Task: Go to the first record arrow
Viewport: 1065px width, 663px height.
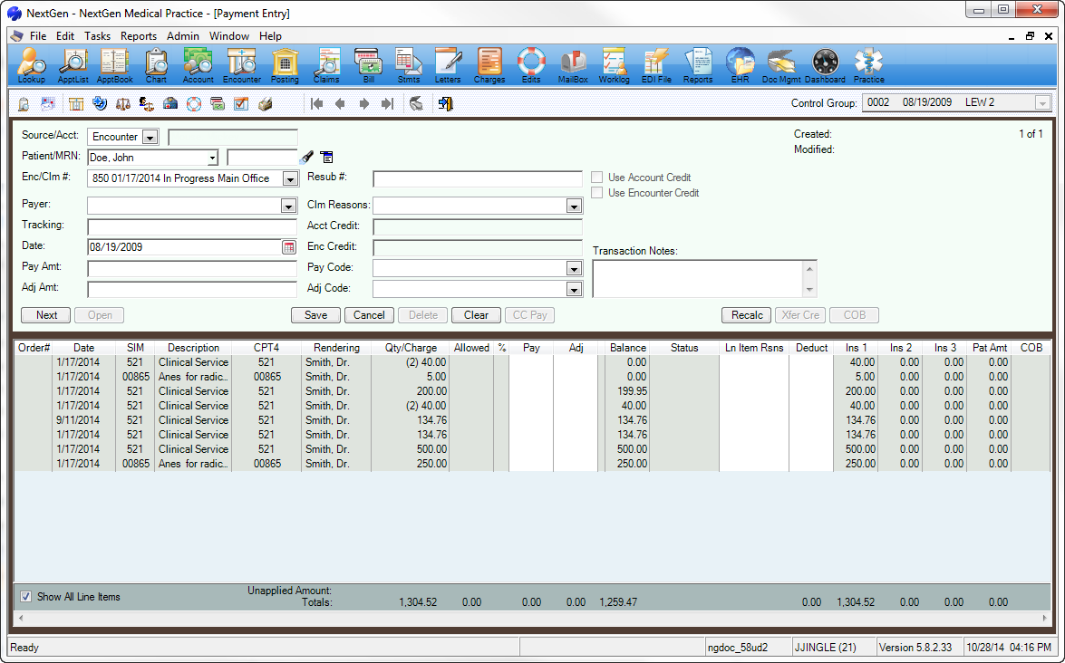Action: (316, 104)
